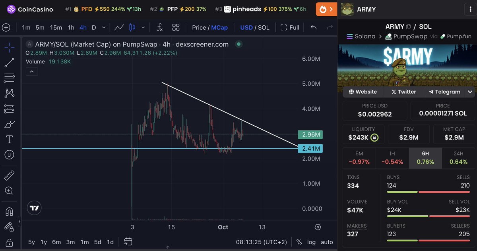Screen dimensions: 477x251
Task: Open the Fibonacci retracement tools
Action: coord(9,78)
